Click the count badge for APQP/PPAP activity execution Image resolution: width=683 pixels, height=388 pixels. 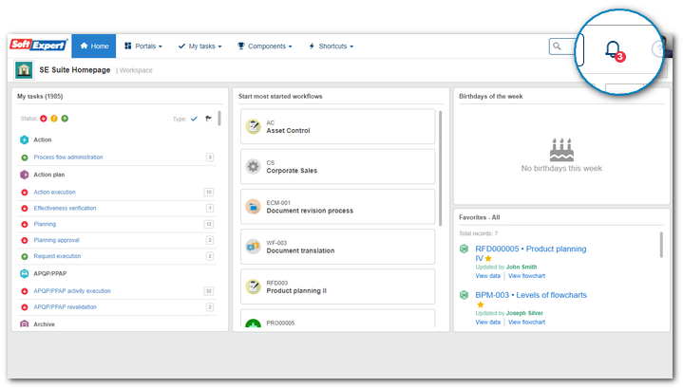tap(209, 291)
